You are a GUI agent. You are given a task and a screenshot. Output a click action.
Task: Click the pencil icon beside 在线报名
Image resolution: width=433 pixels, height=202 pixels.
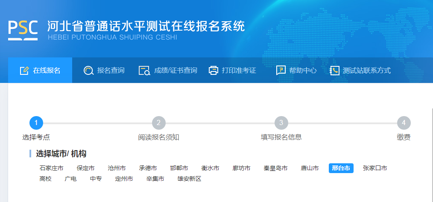[x=24, y=71]
